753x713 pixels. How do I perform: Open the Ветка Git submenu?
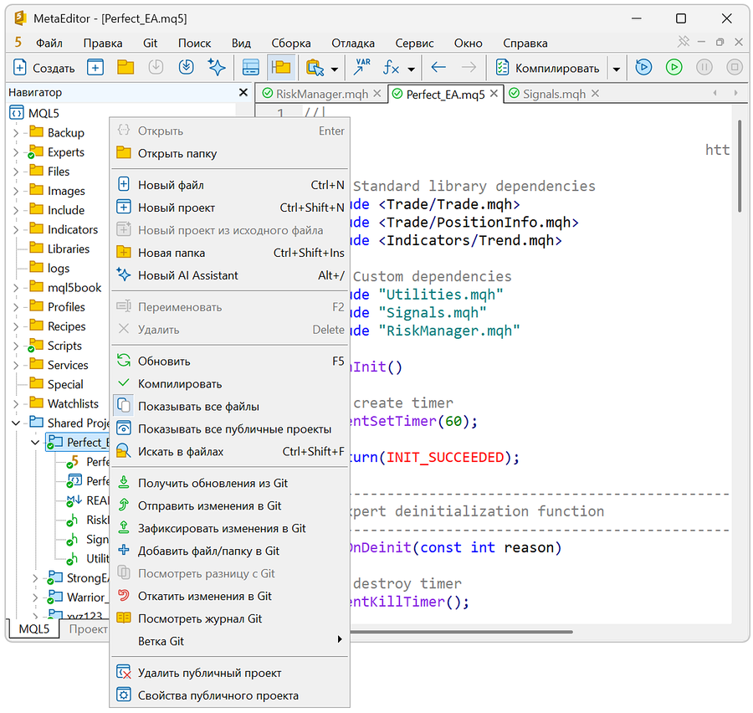coord(229,641)
